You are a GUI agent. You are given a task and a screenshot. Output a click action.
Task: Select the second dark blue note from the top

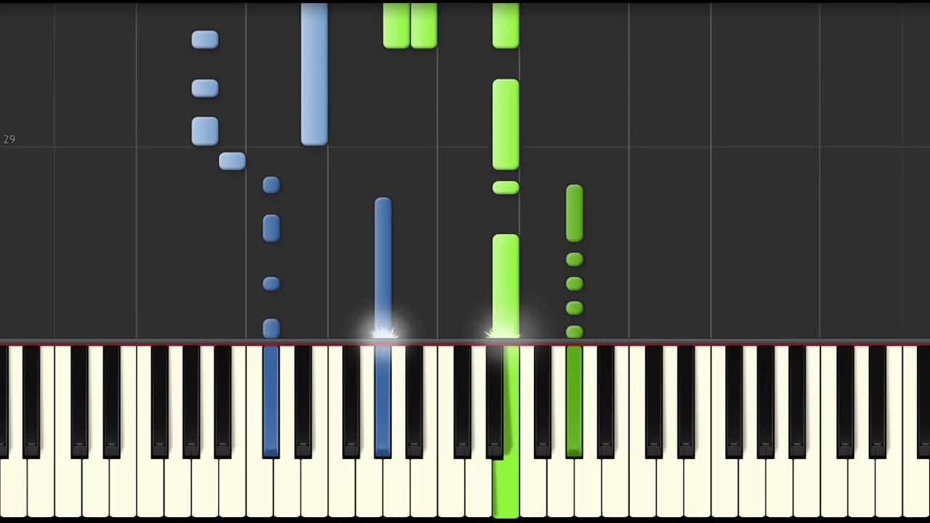(x=271, y=228)
